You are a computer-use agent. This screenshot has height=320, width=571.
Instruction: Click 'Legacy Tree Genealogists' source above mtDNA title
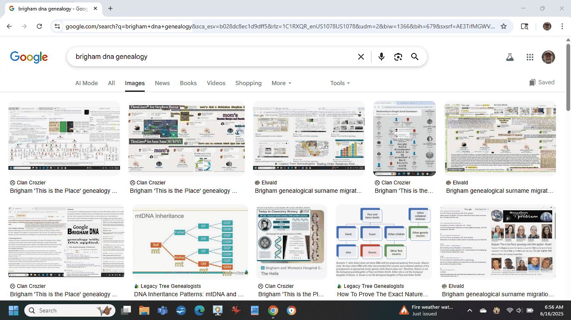171,286
